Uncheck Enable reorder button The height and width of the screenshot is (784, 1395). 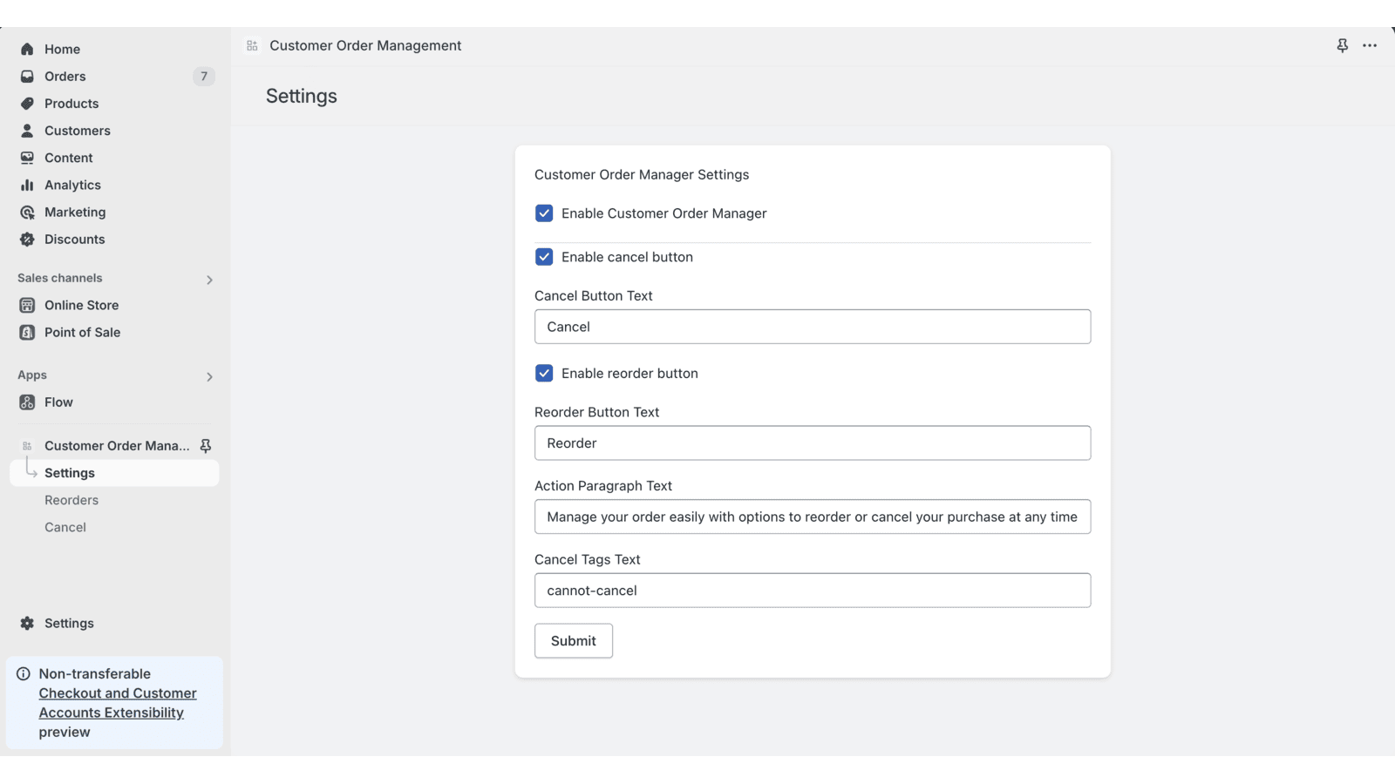point(544,373)
